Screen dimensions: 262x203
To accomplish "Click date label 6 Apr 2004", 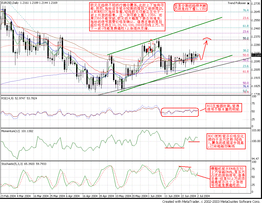I will (x=73, y=196).
